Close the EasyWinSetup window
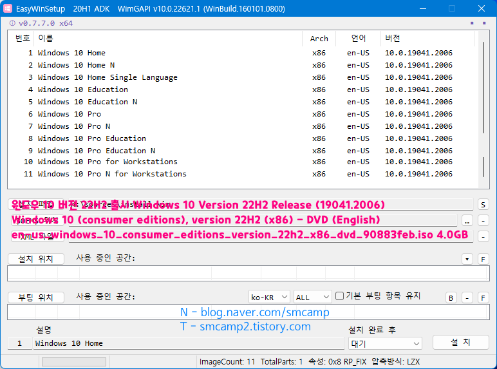The image size is (497, 369). (482, 8)
